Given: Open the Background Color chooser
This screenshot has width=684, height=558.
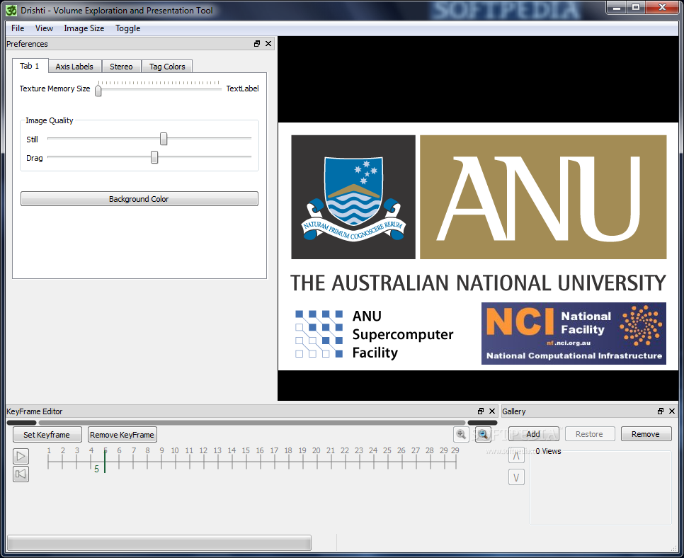Looking at the screenshot, I should click(139, 199).
